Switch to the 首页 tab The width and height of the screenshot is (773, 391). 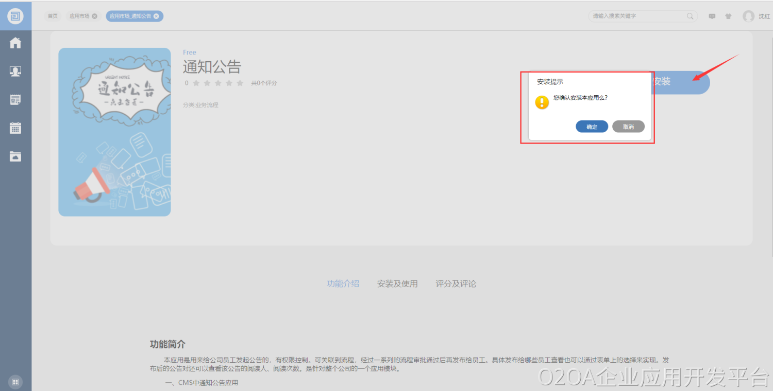[53, 16]
